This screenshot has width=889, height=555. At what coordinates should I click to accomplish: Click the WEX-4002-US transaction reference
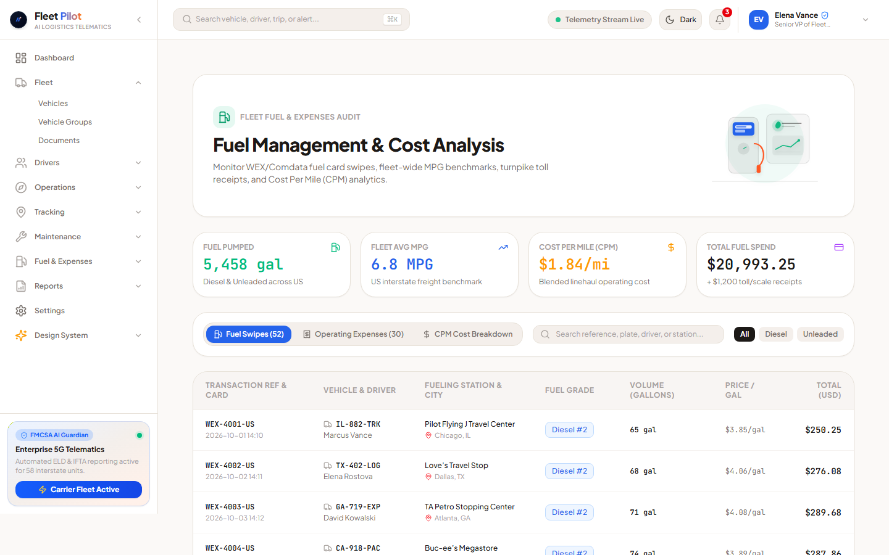(x=230, y=466)
